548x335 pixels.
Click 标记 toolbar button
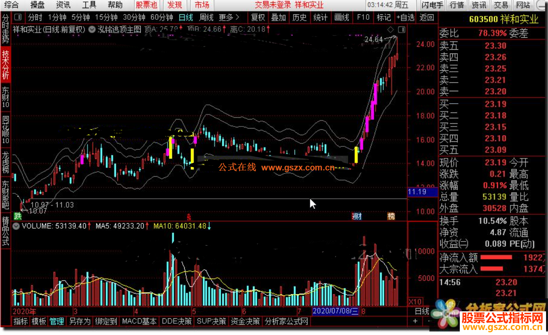[x=384, y=17]
